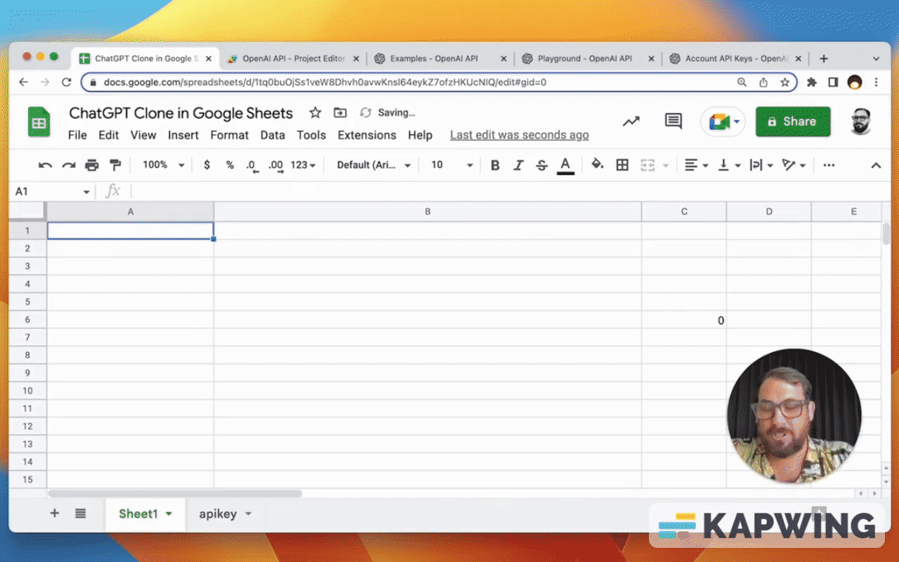Open the Data menu
This screenshot has width=899, height=562.
[273, 135]
